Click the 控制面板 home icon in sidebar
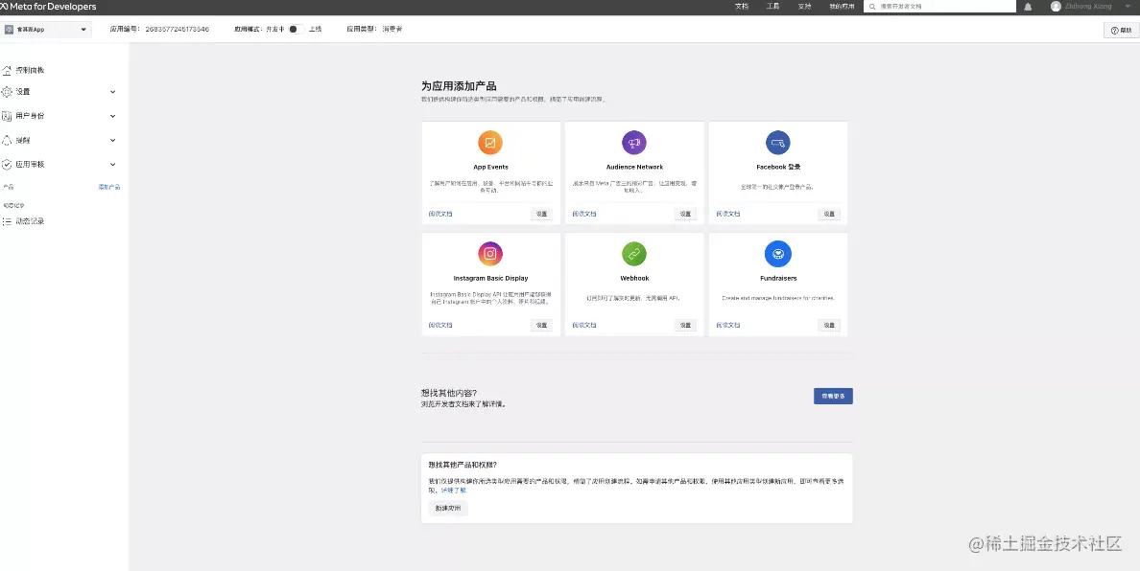The height and width of the screenshot is (571, 1140). click(8, 70)
